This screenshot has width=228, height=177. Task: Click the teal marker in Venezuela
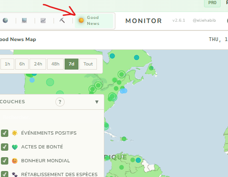click(138, 160)
